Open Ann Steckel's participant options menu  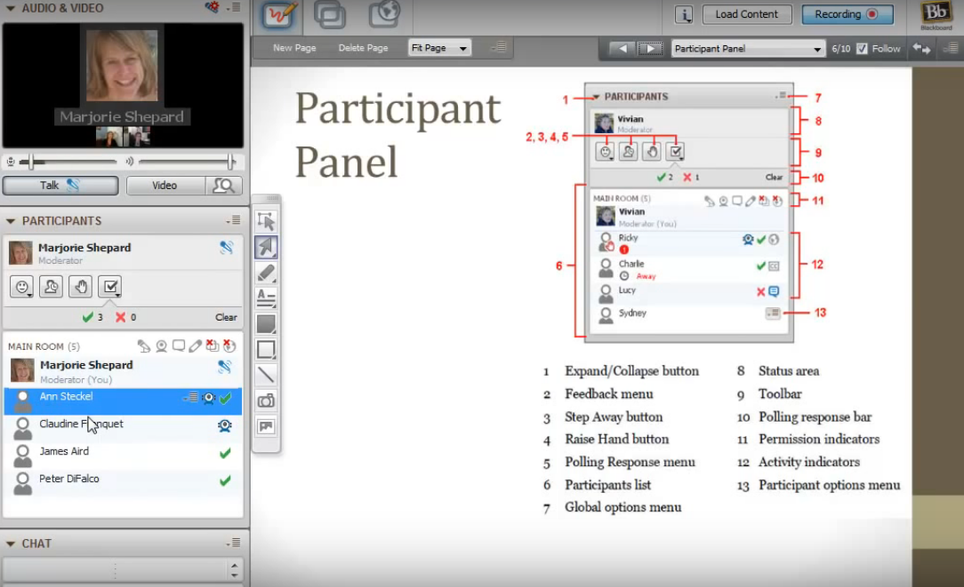point(190,397)
